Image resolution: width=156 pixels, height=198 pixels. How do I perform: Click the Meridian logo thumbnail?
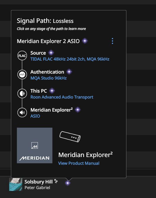click(35, 145)
